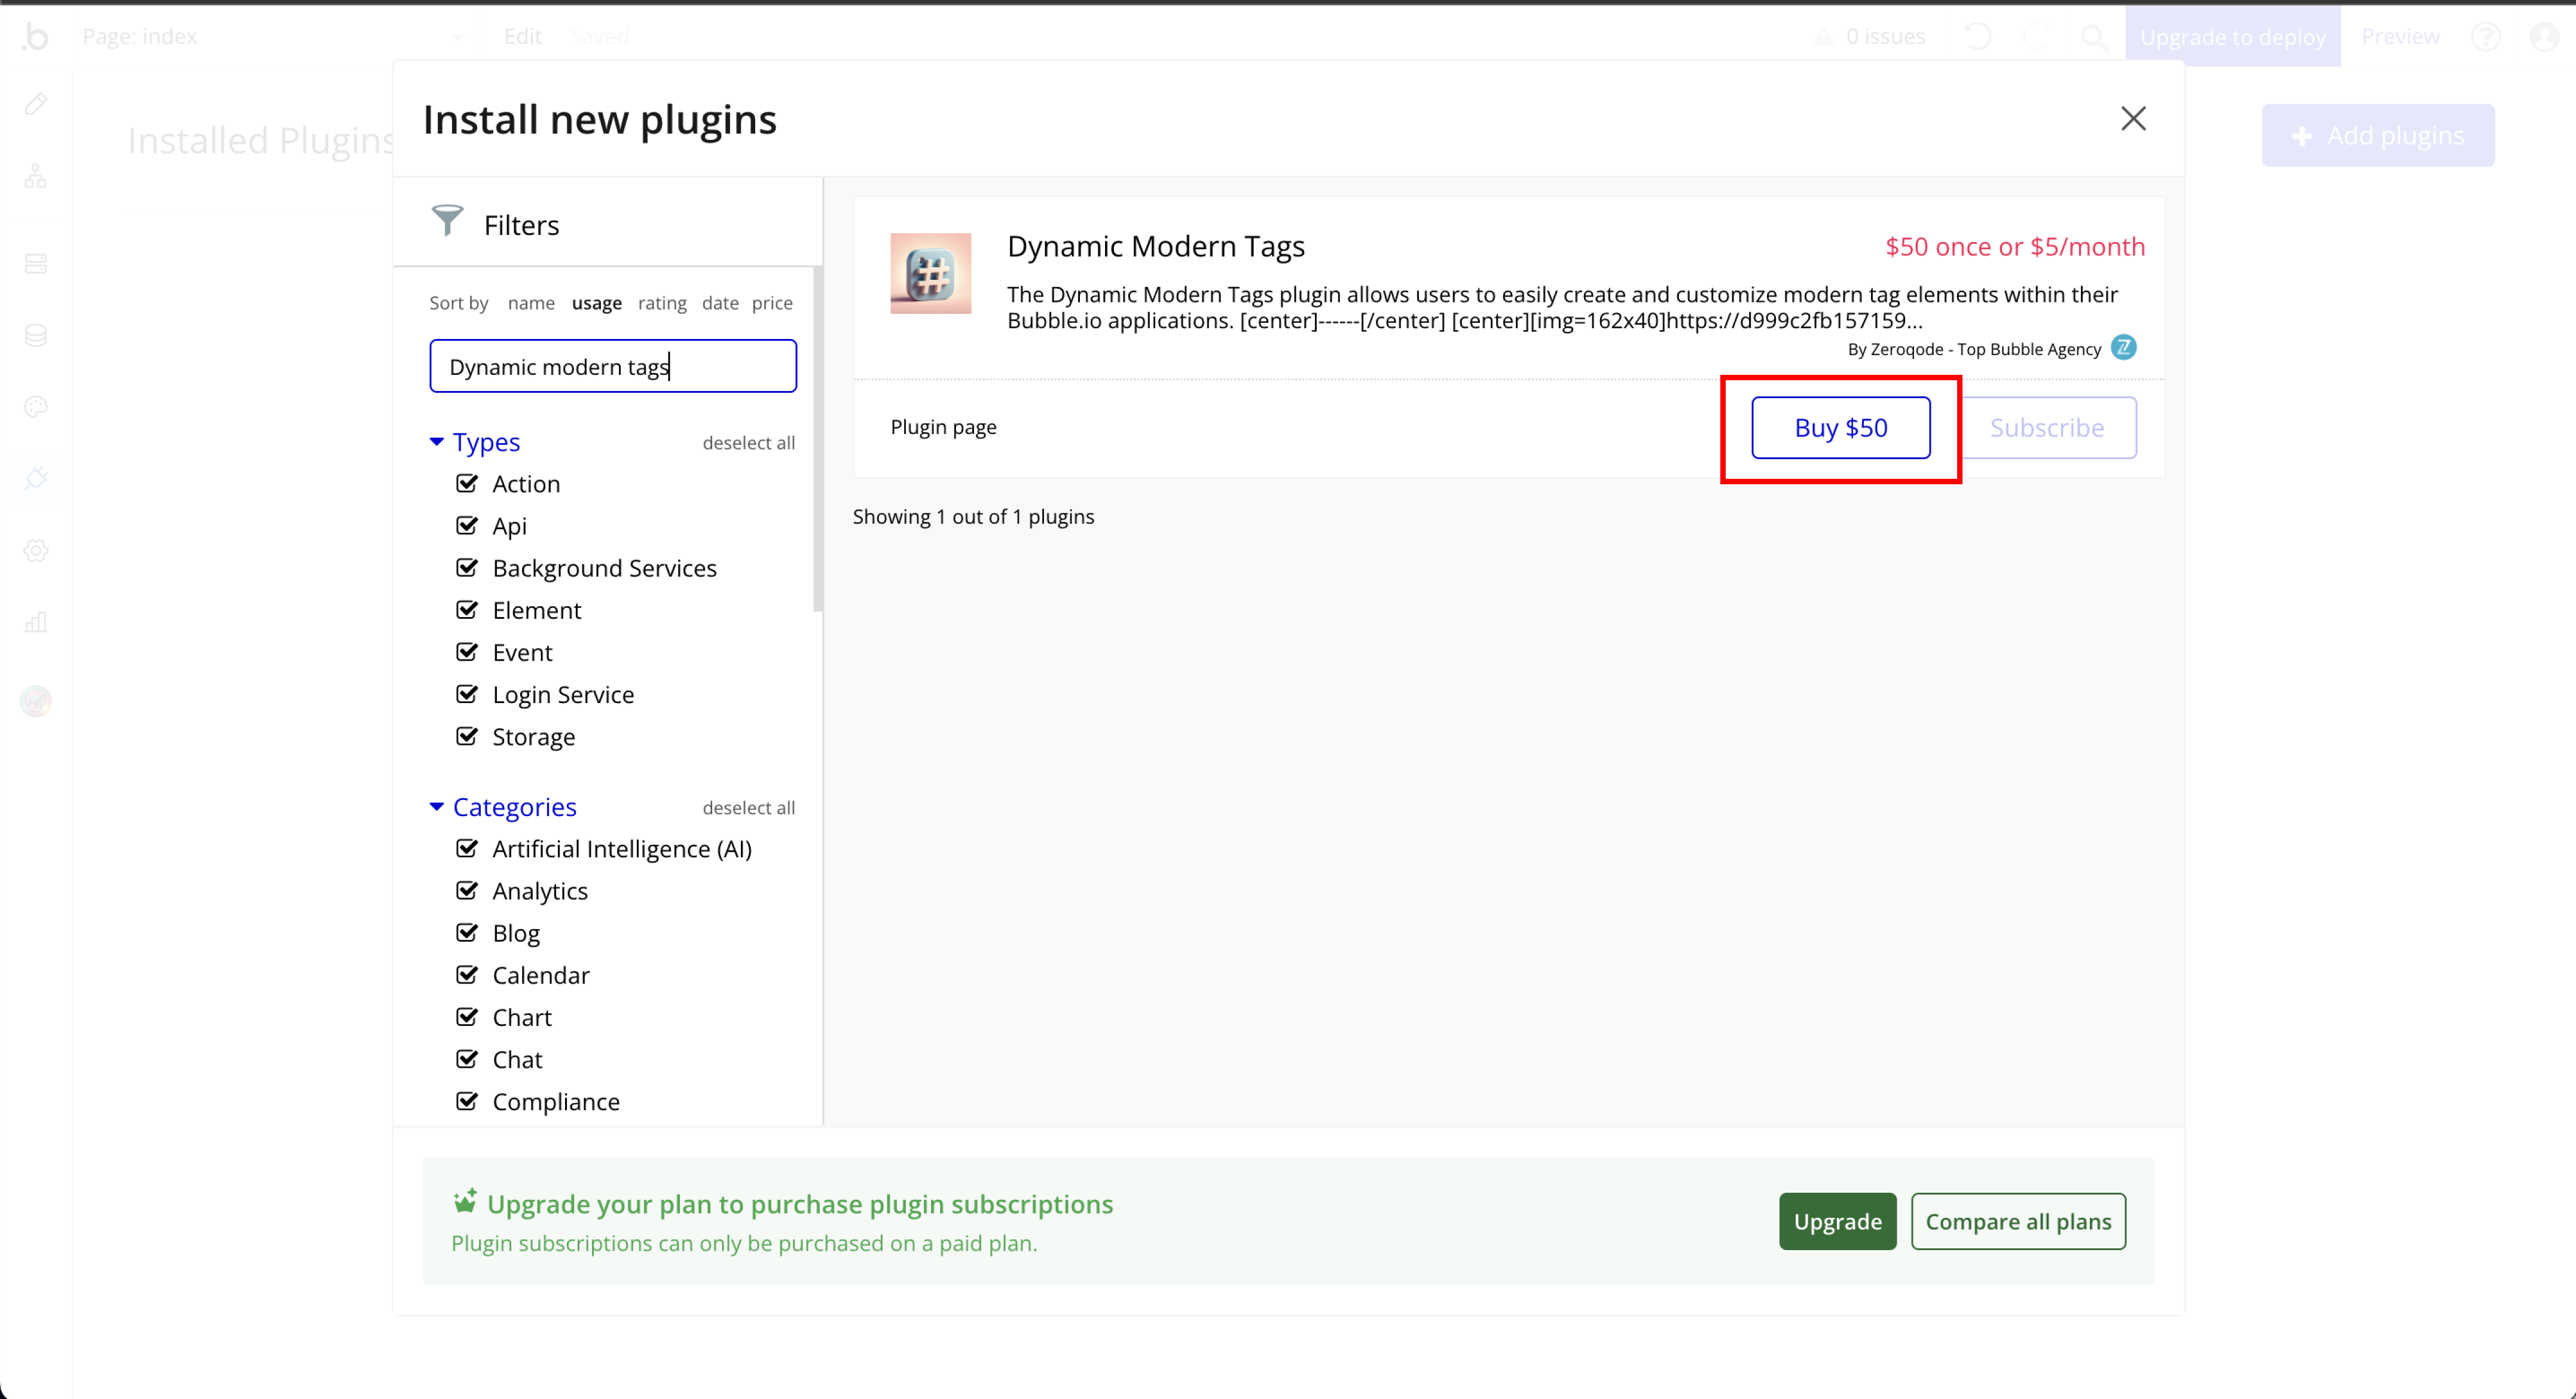Toggle the Analytics category checkbox
Image resolution: width=2576 pixels, height=1399 pixels.
(467, 890)
